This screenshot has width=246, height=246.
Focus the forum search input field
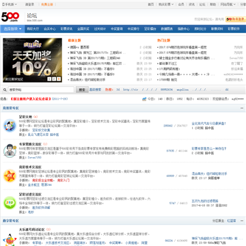pyautogui.click(x=41, y=90)
